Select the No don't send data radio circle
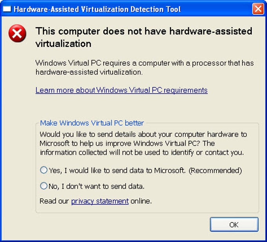Image resolution: width=267 pixels, height=242 pixels. point(44,186)
